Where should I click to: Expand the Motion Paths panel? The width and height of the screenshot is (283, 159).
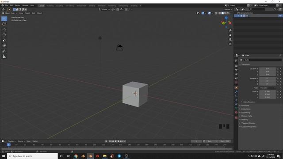click(x=246, y=116)
